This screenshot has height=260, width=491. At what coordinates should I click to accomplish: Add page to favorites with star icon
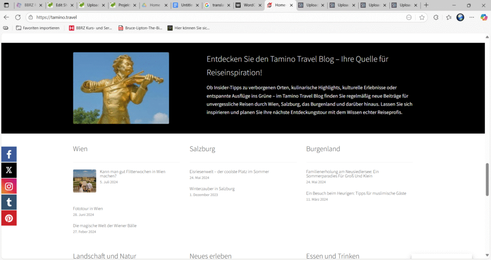(422, 17)
